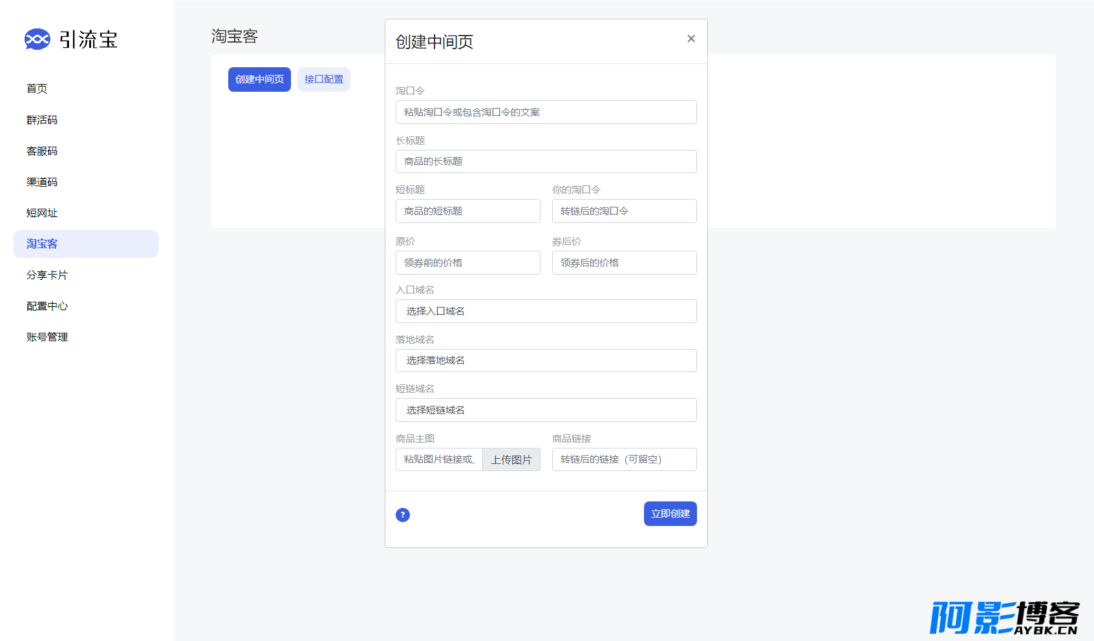Click the 引流宝 logo icon
Image resolution: width=1094 pixels, height=641 pixels.
pos(37,39)
